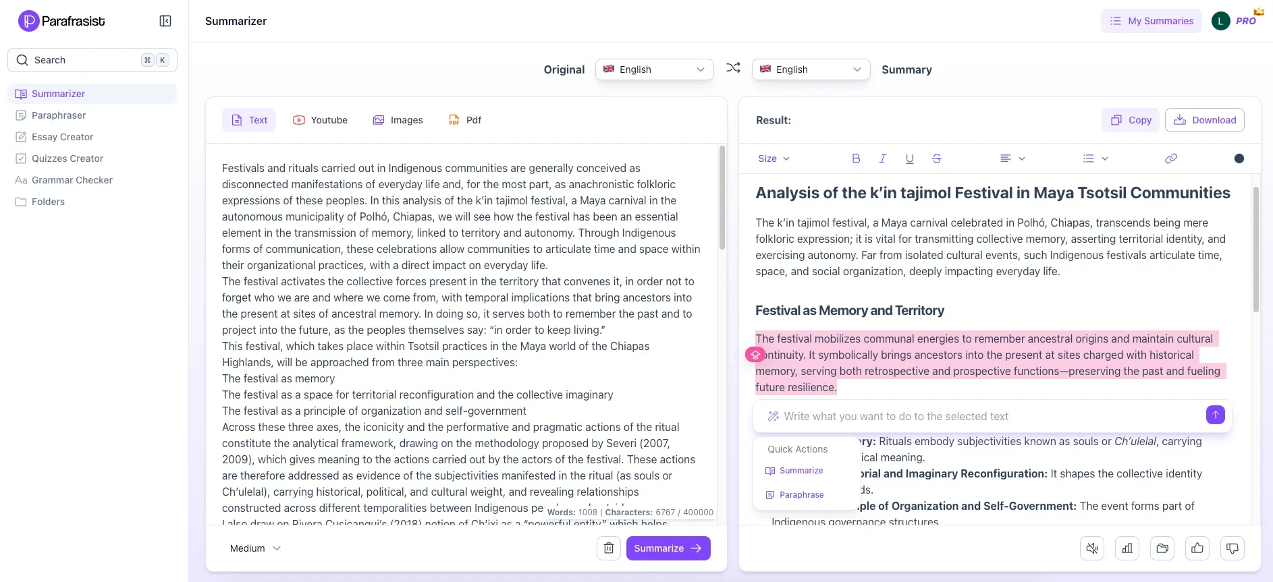Image resolution: width=1273 pixels, height=582 pixels.
Task: Click the thumbs up feedback icon
Action: 1197,548
